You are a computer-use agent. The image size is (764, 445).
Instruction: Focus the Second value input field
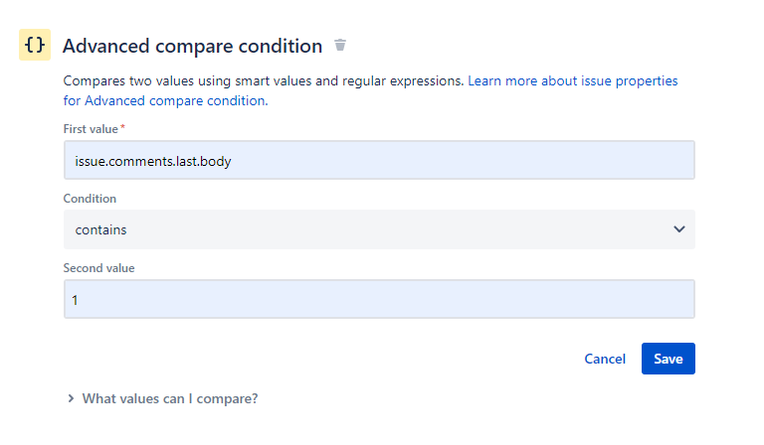pos(378,299)
